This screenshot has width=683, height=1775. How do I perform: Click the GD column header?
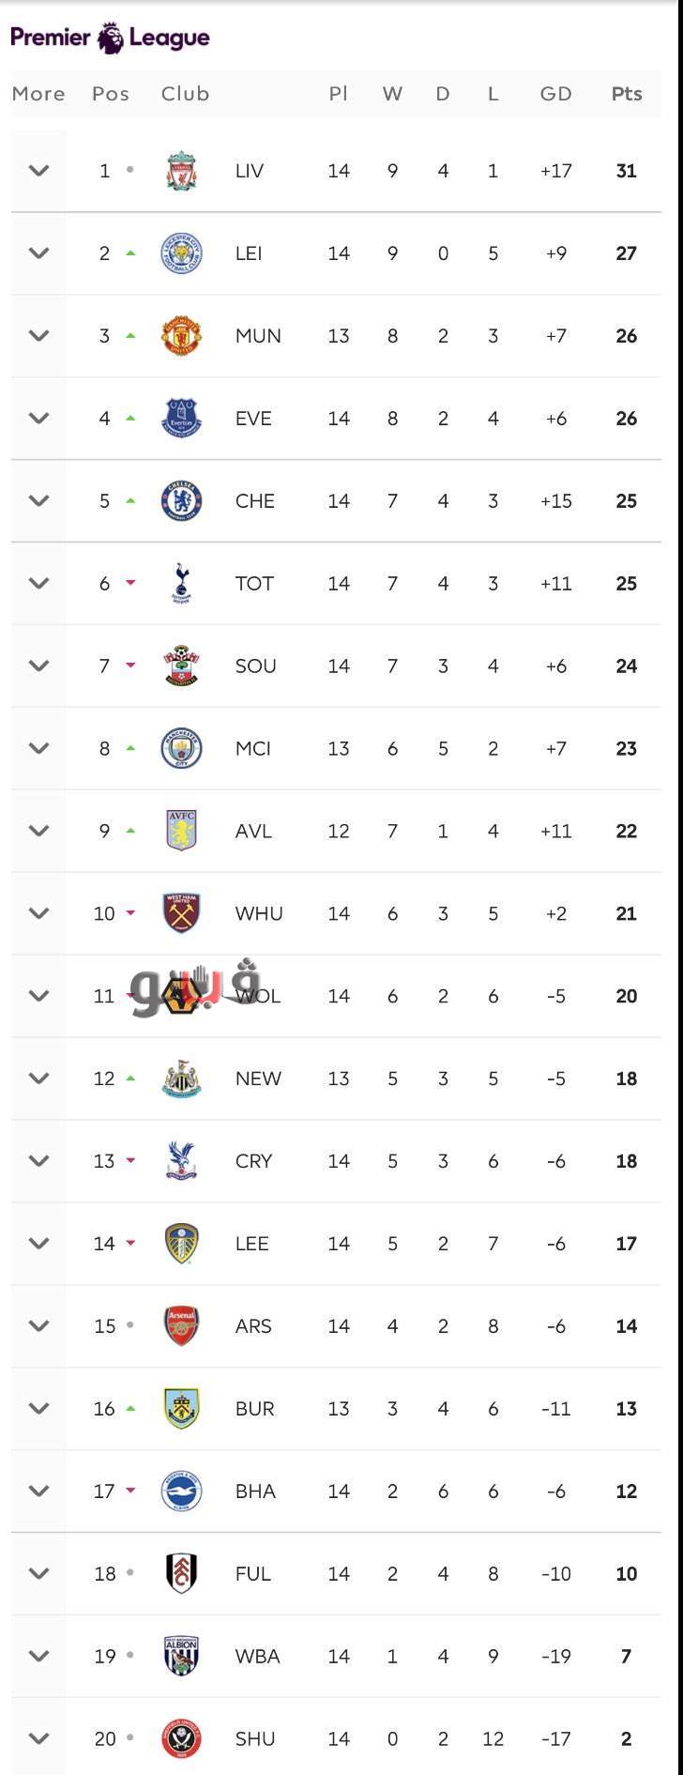pyautogui.click(x=556, y=94)
